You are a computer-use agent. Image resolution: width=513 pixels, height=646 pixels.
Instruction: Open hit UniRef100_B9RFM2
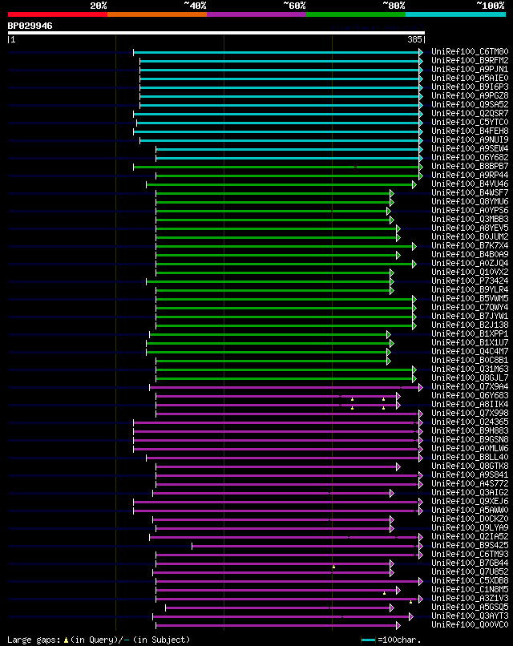(470, 61)
